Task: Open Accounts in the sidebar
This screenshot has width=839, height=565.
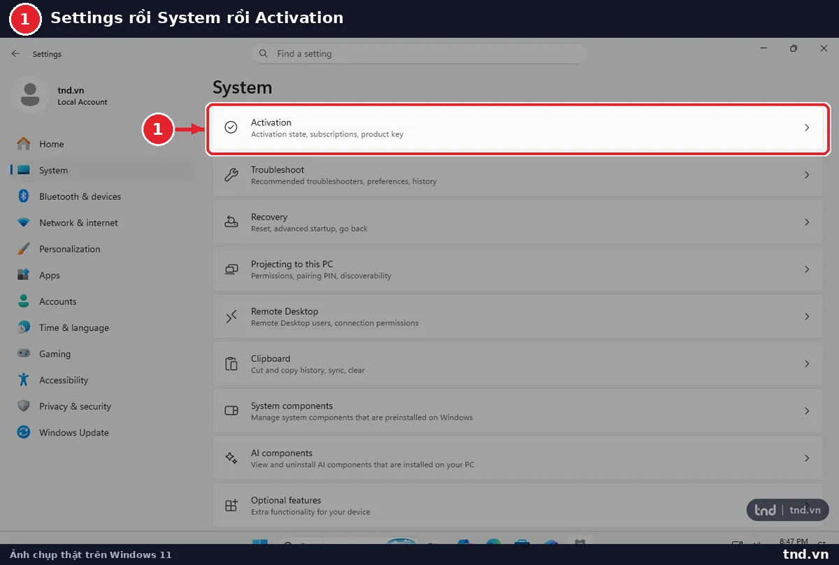Action: click(x=102, y=301)
